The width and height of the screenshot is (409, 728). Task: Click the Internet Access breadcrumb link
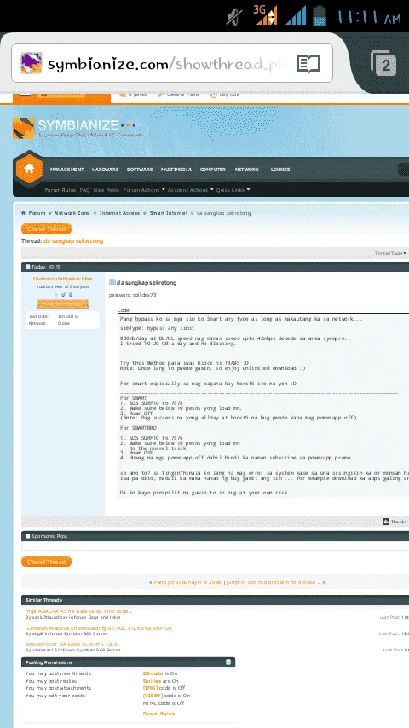pyautogui.click(x=119, y=213)
